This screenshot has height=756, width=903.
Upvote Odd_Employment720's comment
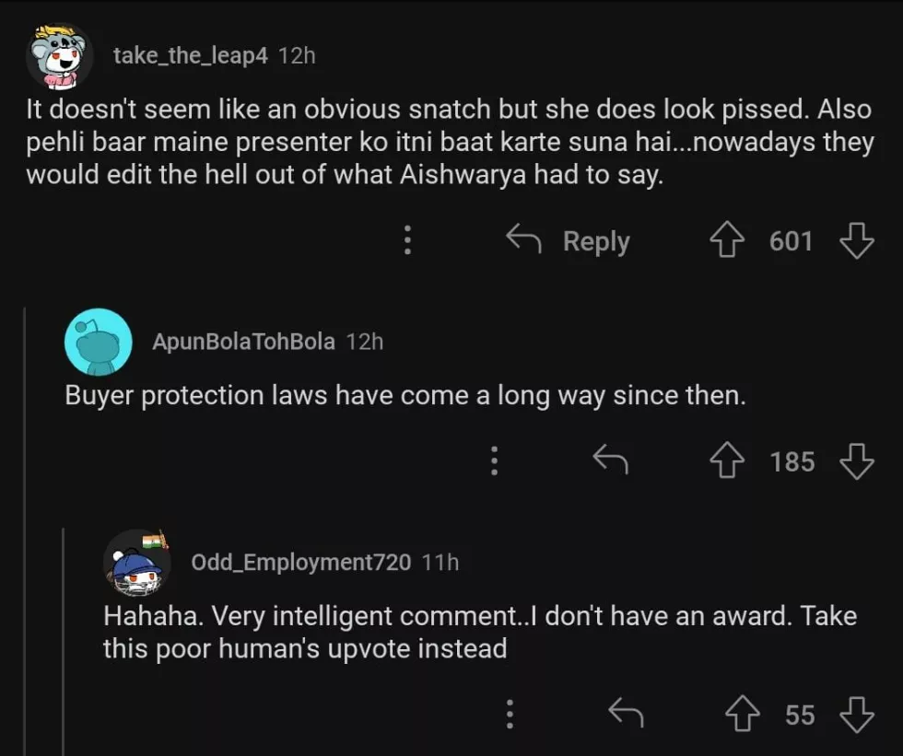(x=741, y=714)
